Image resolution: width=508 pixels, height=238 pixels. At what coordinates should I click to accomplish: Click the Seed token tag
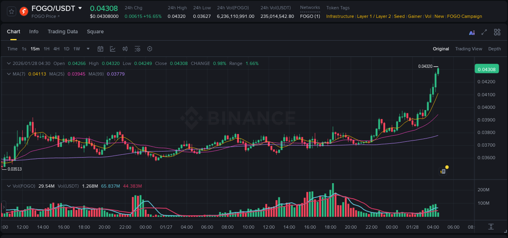(399, 16)
